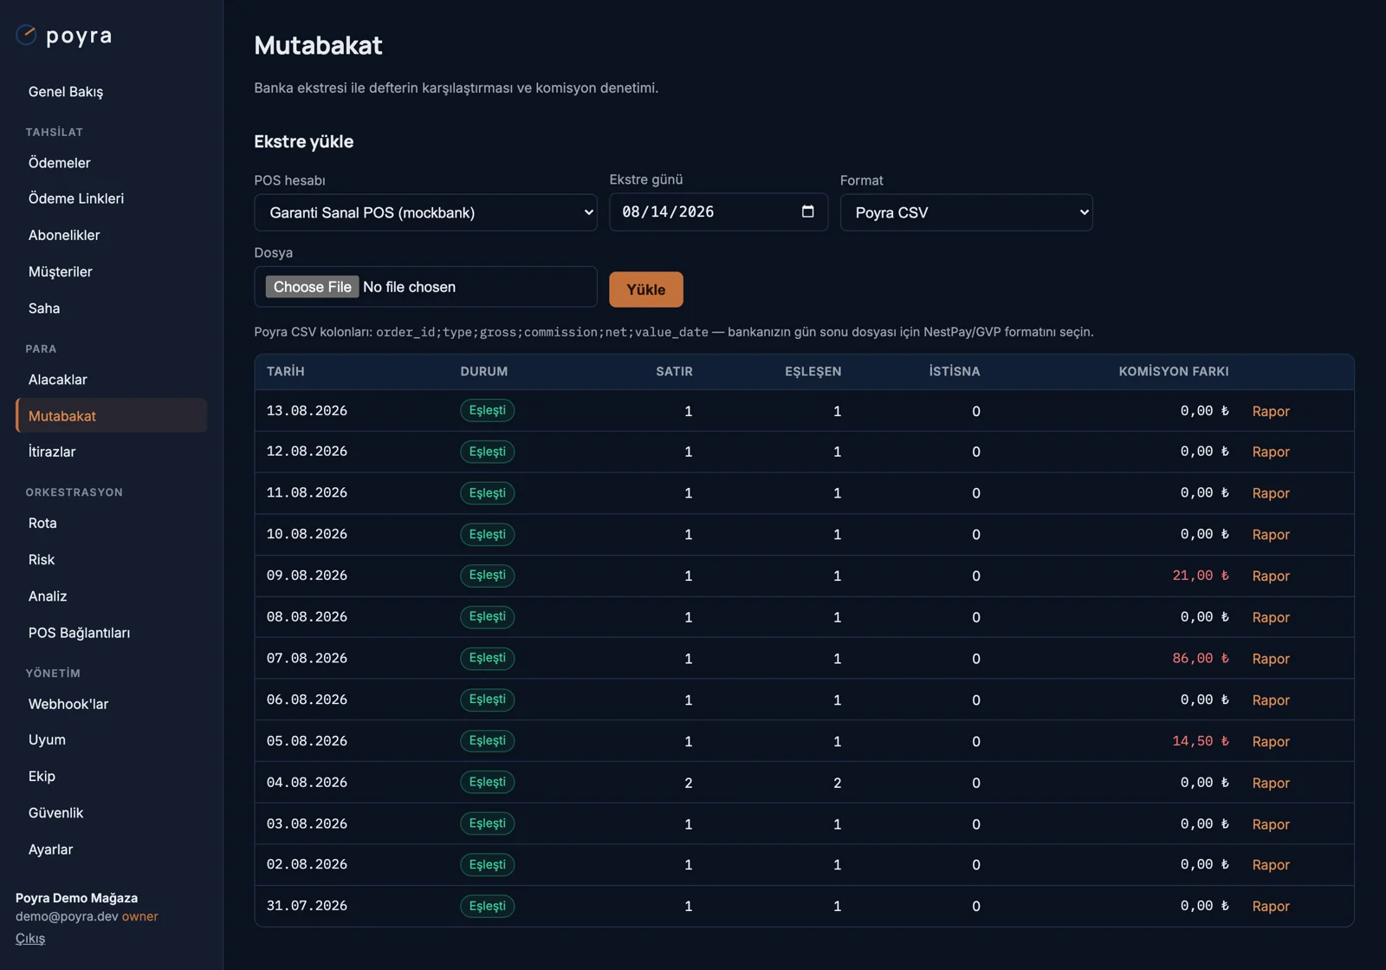Open the Müşteriler section

click(61, 271)
